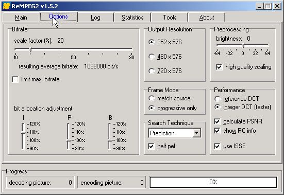Viewport: 284px width, 195px height.
Task: Choose progressive only frame mode
Action: tap(152, 108)
